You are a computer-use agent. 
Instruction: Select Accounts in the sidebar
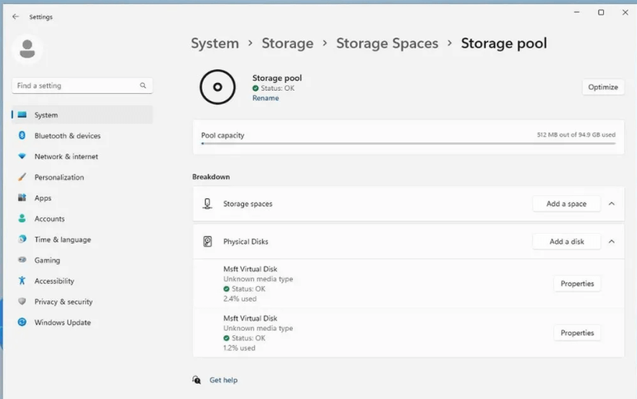[x=82, y=218]
